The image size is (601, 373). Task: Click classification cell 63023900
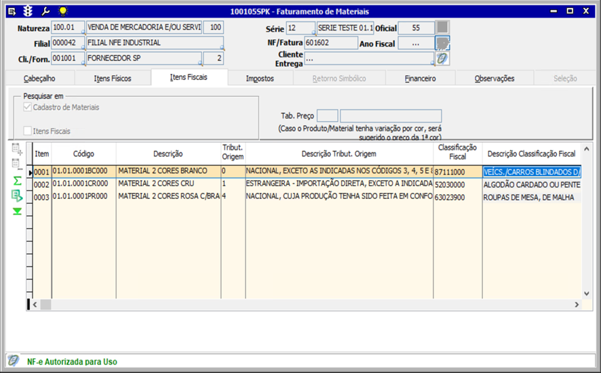click(x=458, y=198)
